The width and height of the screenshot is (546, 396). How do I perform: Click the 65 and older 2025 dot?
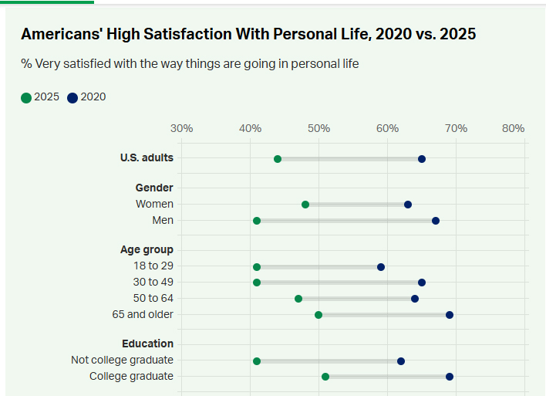(318, 315)
